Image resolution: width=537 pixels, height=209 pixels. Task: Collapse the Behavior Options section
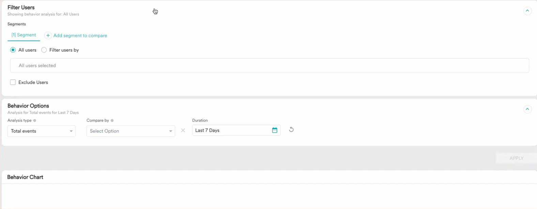tap(527, 109)
